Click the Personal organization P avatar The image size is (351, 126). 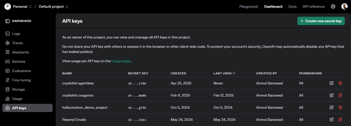(x=8, y=6)
